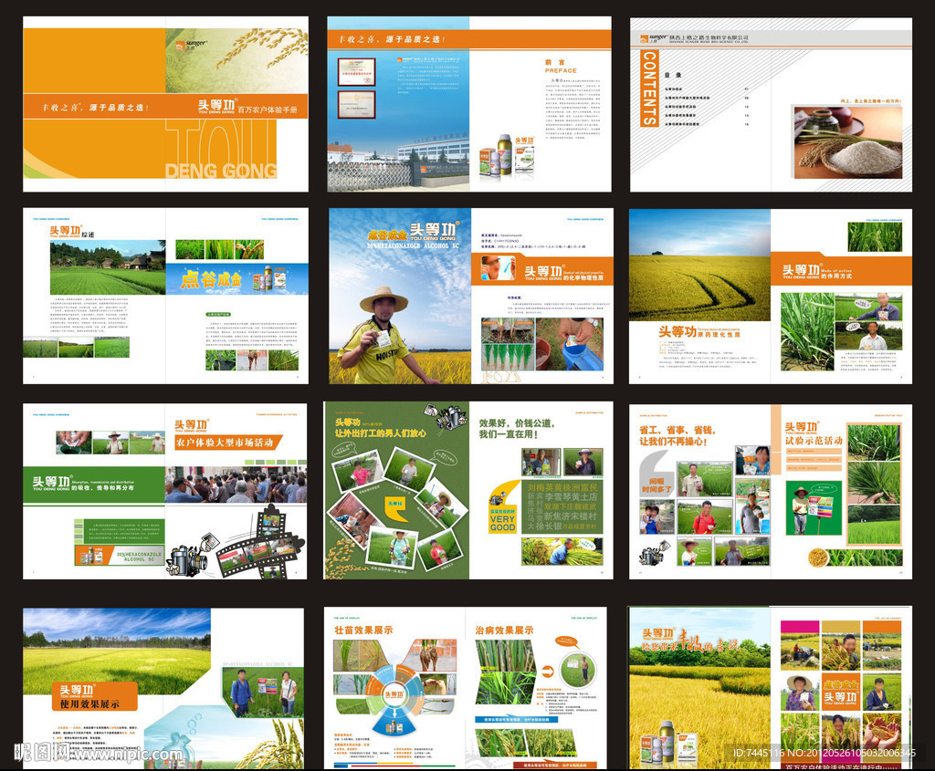The width and height of the screenshot is (935, 771).
Task: Select the 壮苗效果展示 heading
Action: [363, 630]
